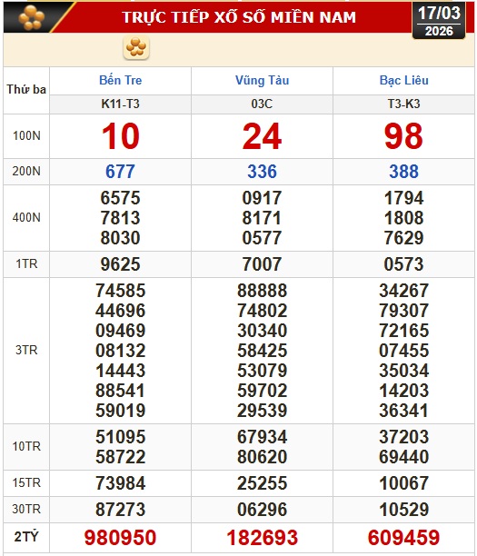The image size is (477, 556).
Task: Click Bạc Liêu 100N result 98
Action: pos(403,136)
